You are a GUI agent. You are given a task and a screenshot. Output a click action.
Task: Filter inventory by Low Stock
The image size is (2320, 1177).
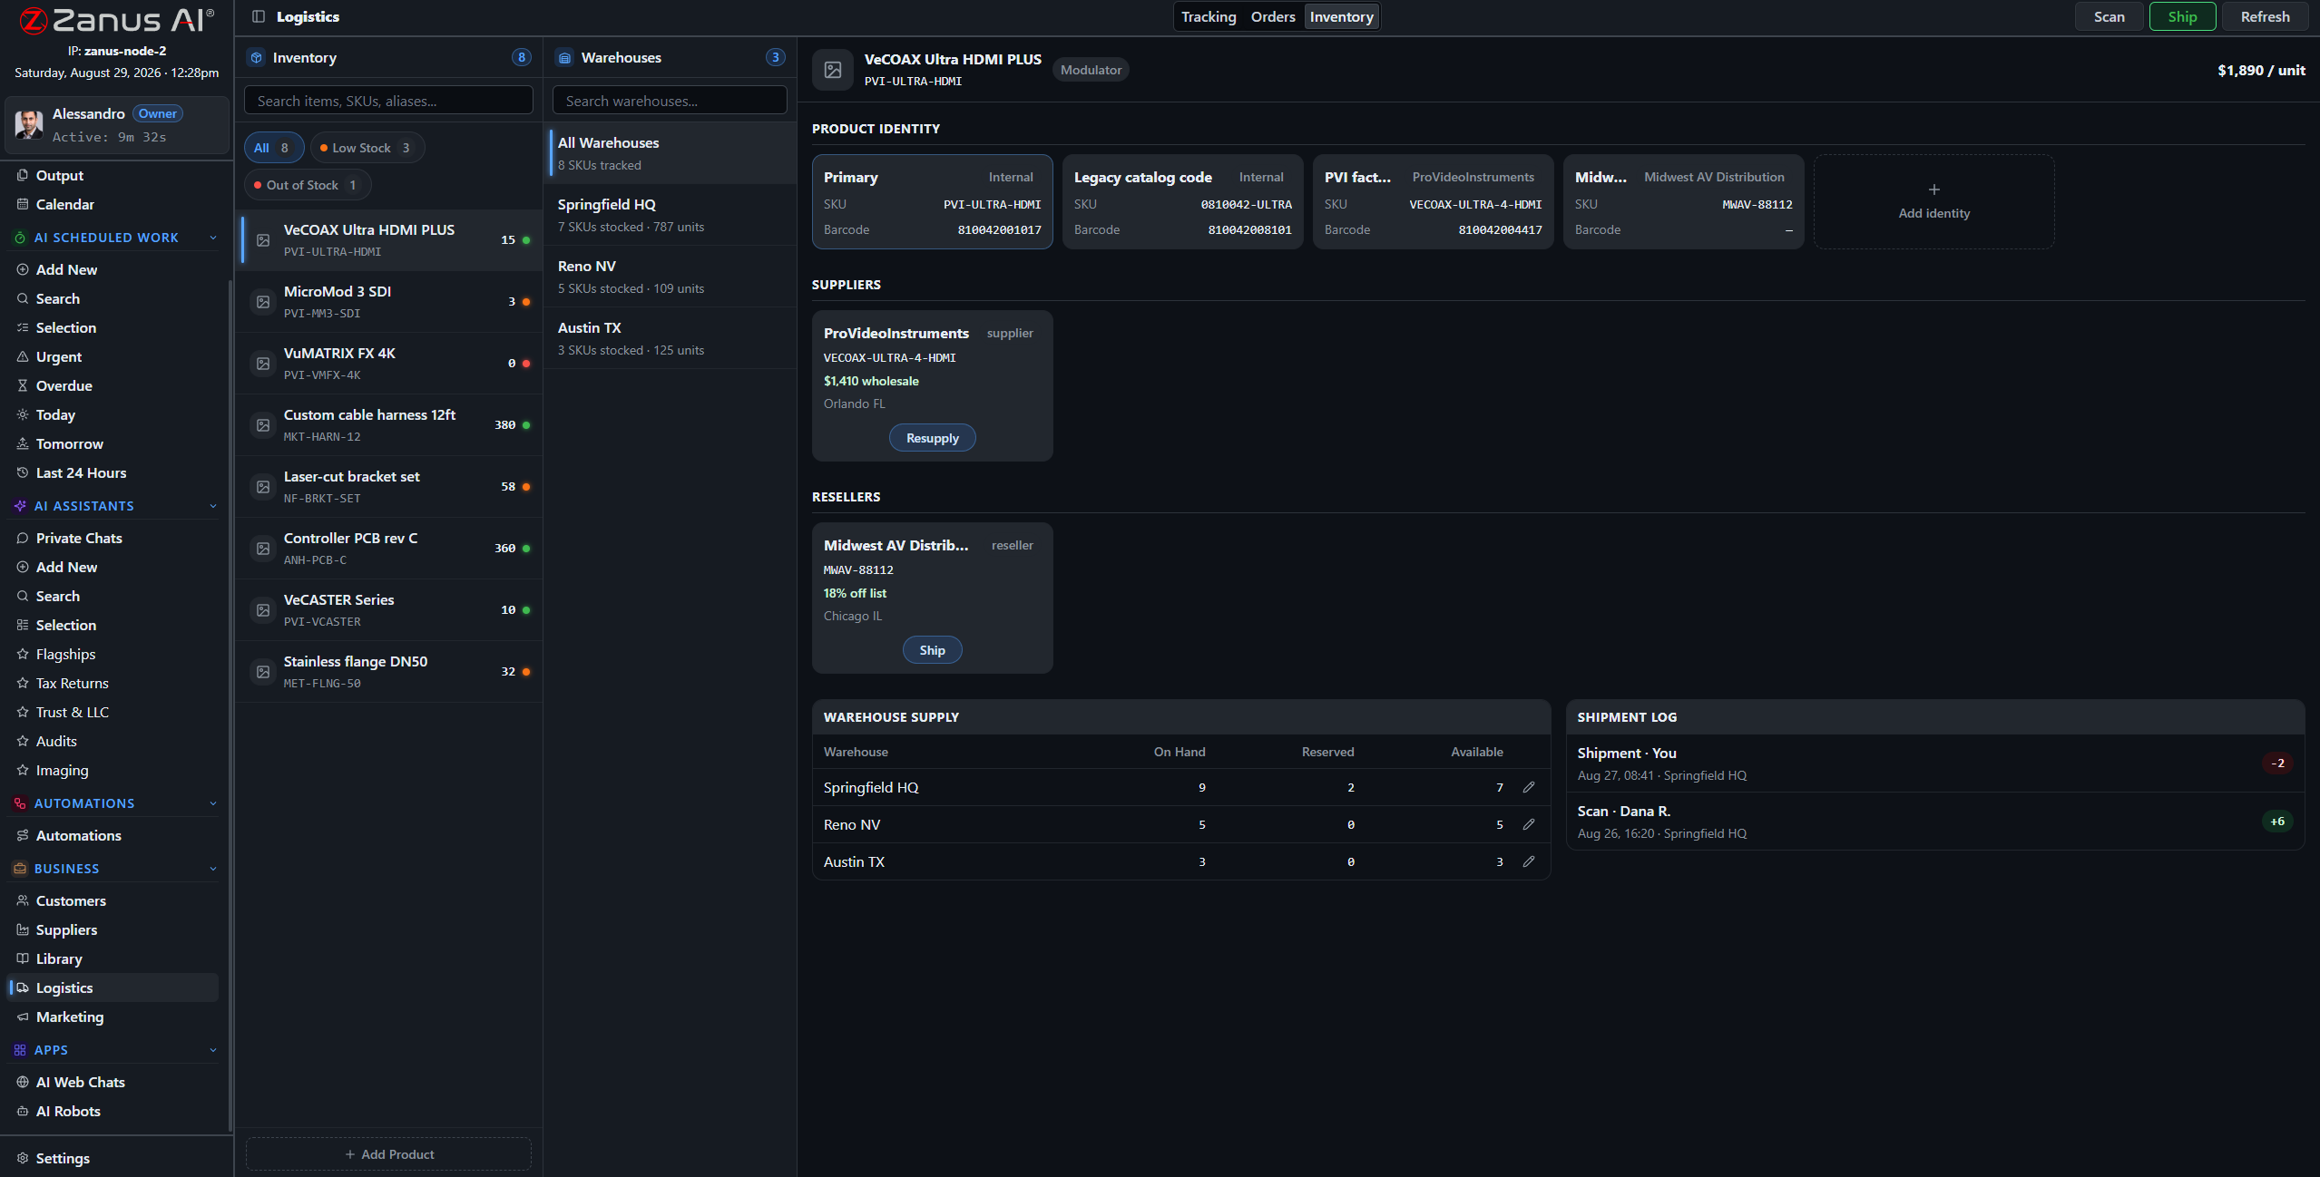[x=367, y=148]
